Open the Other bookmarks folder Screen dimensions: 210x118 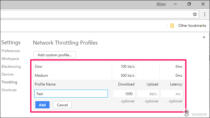click(188, 26)
